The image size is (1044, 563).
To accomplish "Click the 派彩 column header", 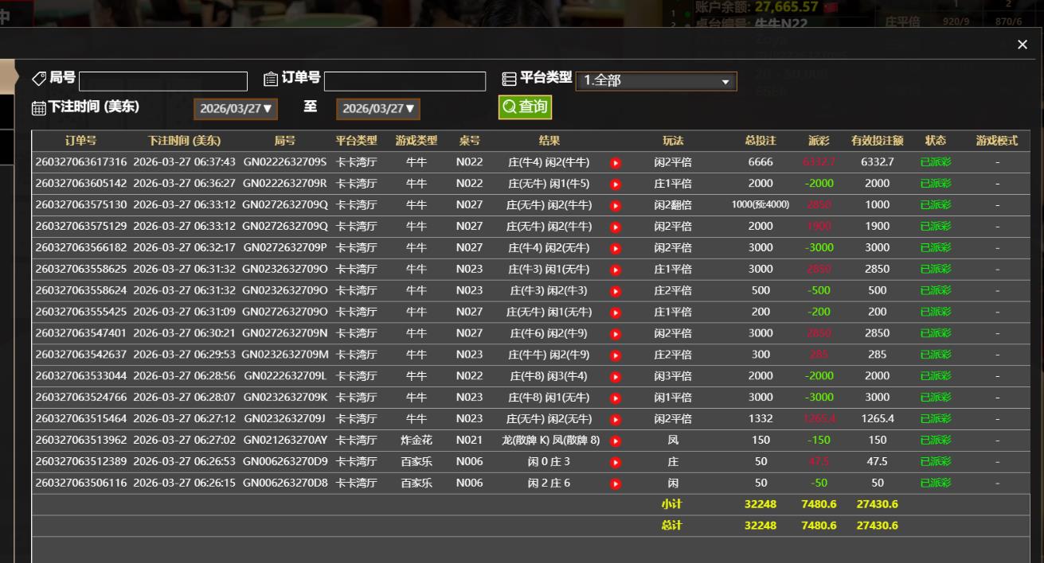I will click(x=819, y=141).
